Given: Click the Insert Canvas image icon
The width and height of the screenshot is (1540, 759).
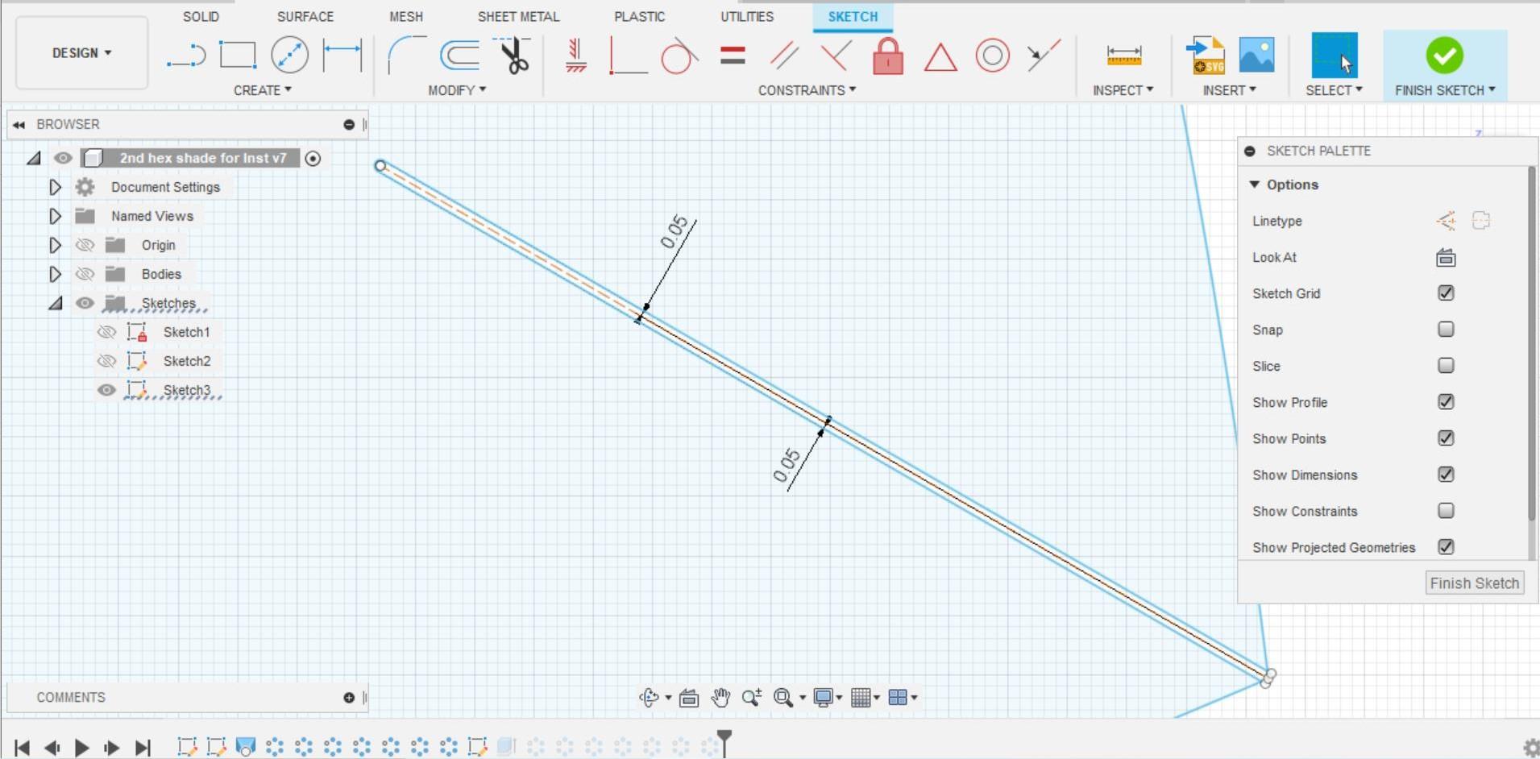Looking at the screenshot, I should point(1256,56).
